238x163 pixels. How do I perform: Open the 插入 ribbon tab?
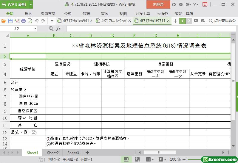pyautogui.click(x=28, y=14)
